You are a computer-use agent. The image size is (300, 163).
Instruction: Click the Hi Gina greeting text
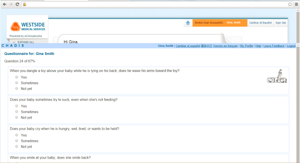click(x=71, y=42)
